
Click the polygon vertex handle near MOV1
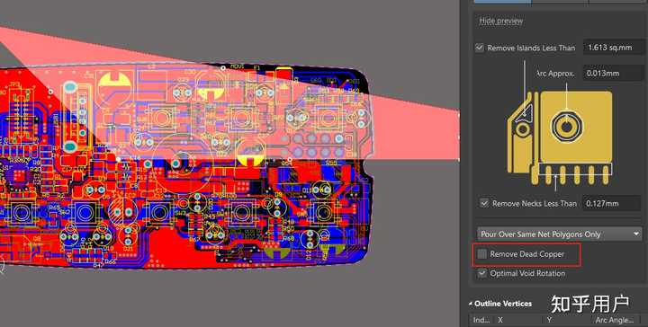[x=223, y=68]
